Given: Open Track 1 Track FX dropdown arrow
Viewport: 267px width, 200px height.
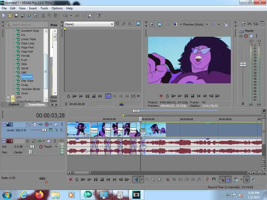Looking at the screenshot, I should pyautogui.click(x=51, y=124).
